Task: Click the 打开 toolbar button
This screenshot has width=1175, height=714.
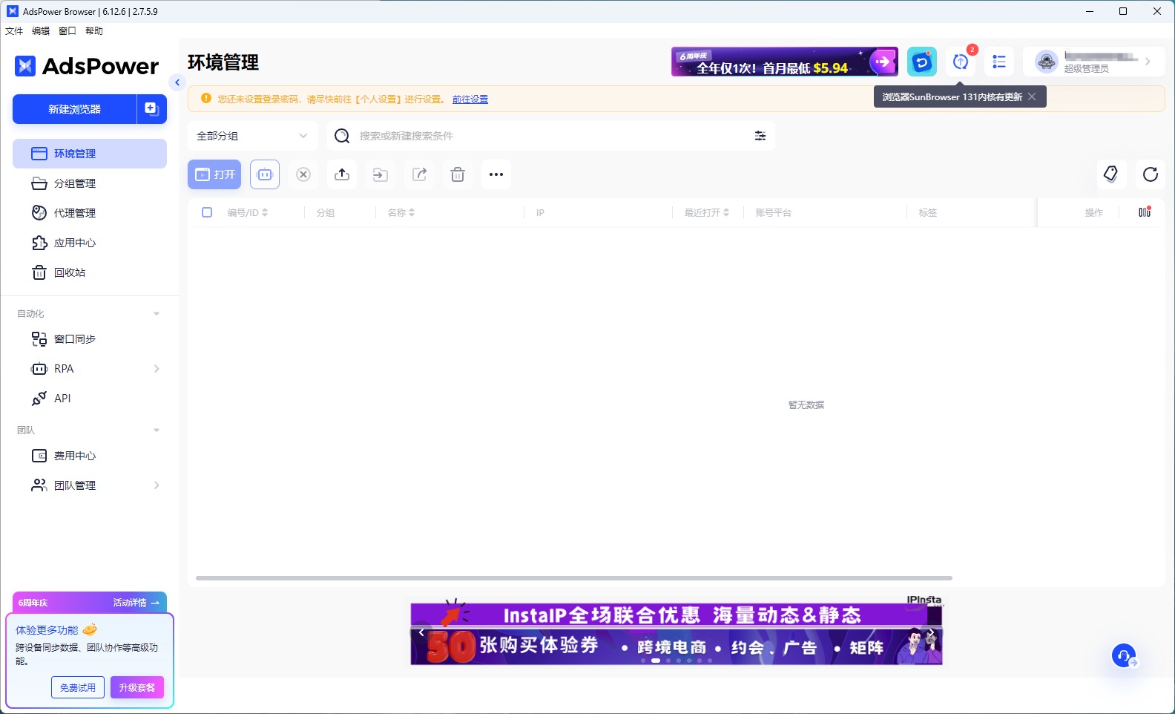Action: pyautogui.click(x=214, y=174)
